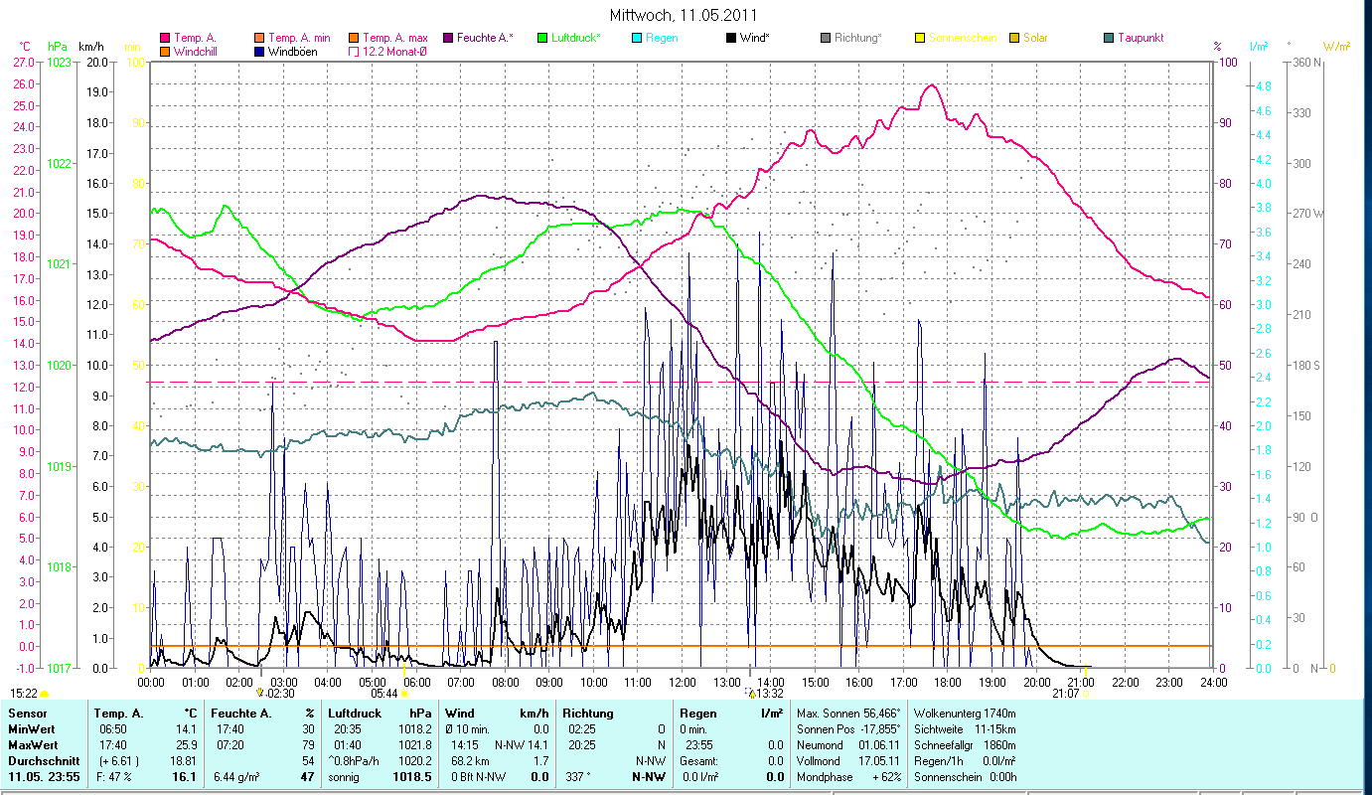Screen dimensions: 1372x795
Task: Click the cyan Regen legend square
Action: pyautogui.click(x=637, y=38)
